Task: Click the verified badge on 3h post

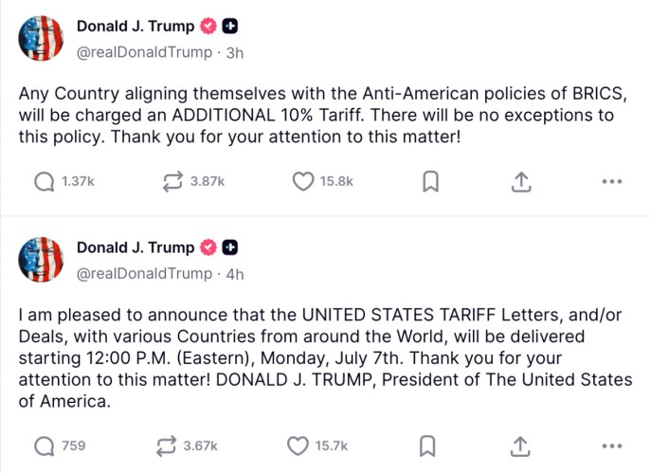Action: click(x=208, y=27)
